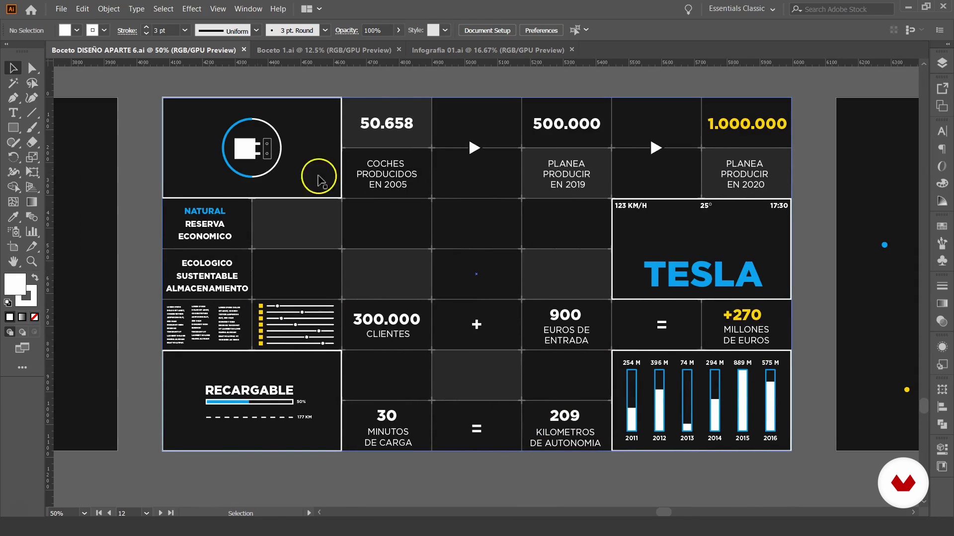954x536 pixels.
Task: Select the Hand tool
Action: 13,262
